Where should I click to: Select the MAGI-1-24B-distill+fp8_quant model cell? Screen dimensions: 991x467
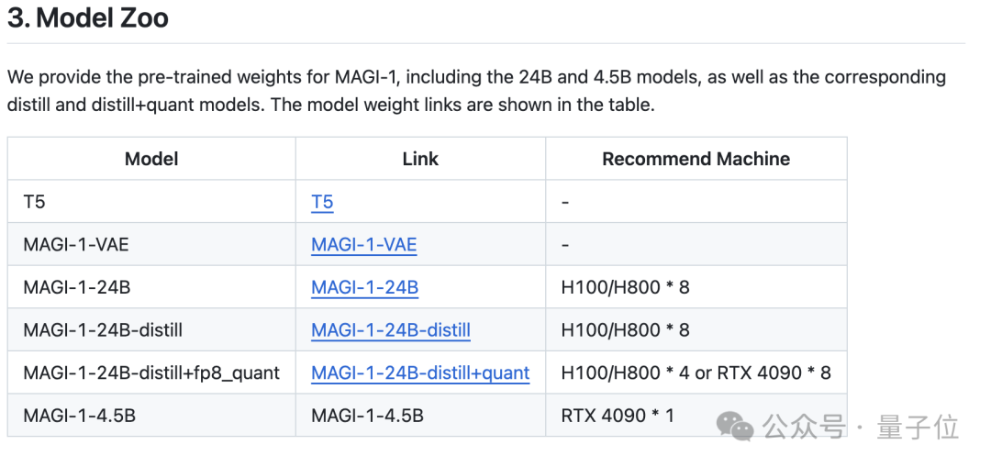(151, 372)
